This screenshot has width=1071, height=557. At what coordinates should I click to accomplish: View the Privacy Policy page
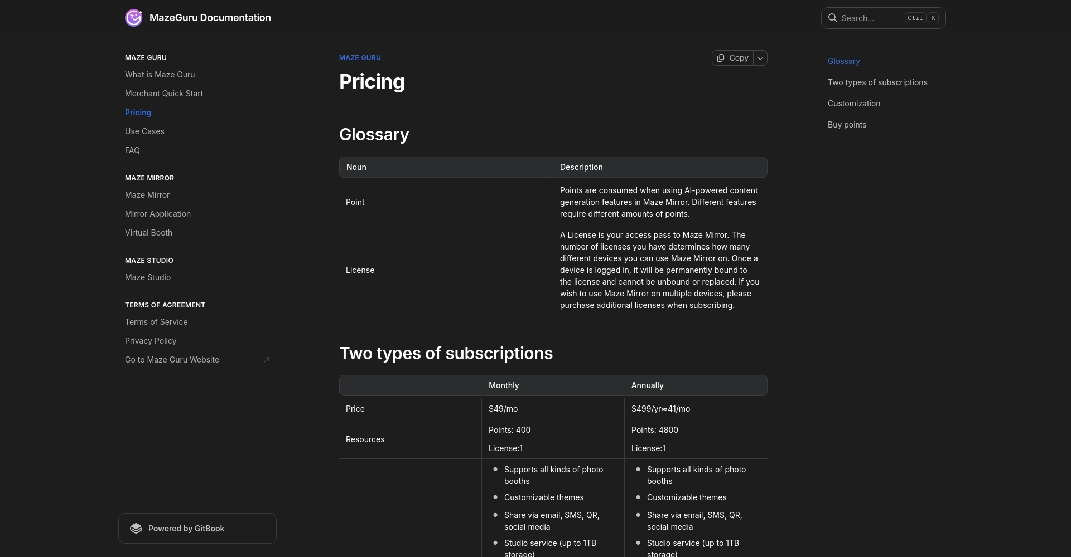click(x=151, y=341)
